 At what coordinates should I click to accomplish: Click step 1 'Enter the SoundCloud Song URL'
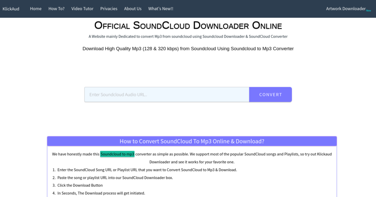coord(147,170)
